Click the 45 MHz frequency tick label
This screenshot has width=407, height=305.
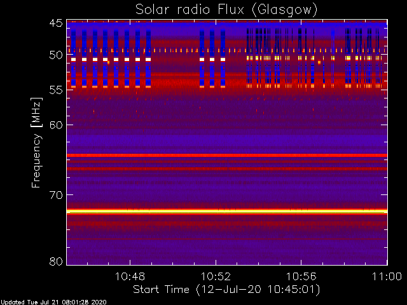coord(56,23)
